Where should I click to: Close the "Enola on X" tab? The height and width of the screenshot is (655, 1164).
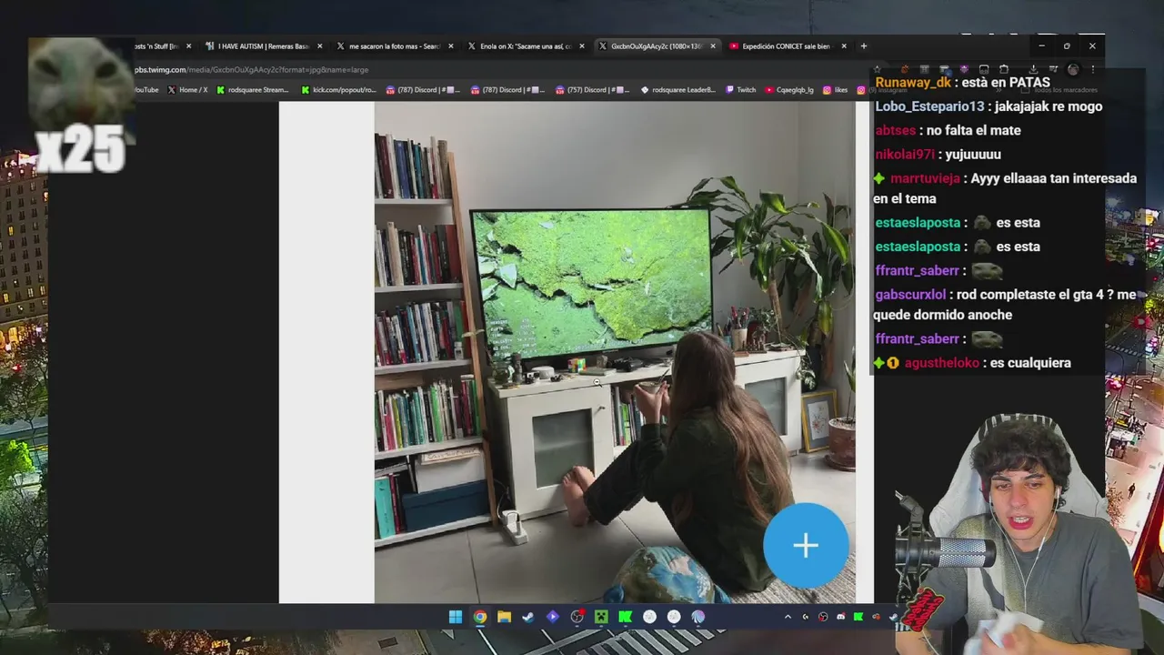[x=582, y=46]
